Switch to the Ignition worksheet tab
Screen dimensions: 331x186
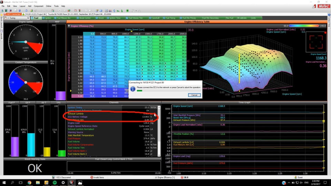[48, 18]
